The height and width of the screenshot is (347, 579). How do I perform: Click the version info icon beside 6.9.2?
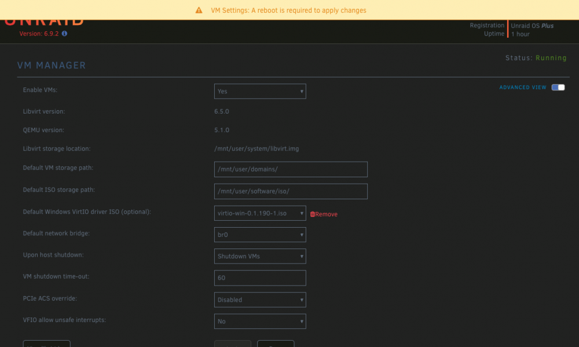point(64,34)
